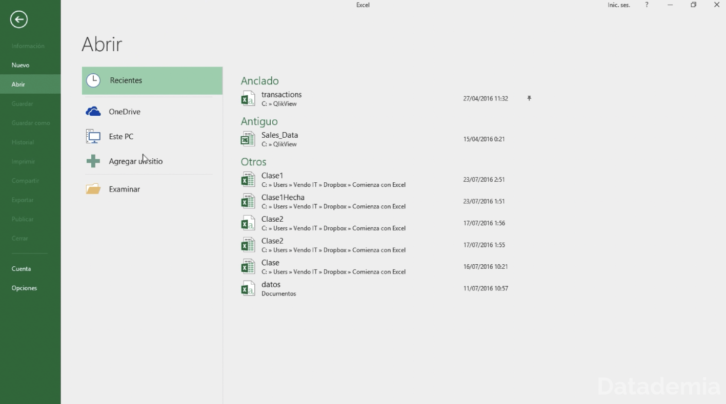Image resolution: width=726 pixels, height=404 pixels.
Task: Click the Este PC computer icon
Action: (93, 136)
